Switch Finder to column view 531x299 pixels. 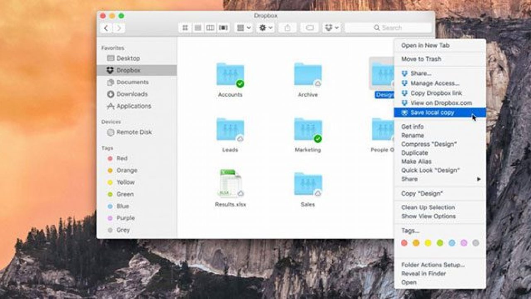pyautogui.click(x=210, y=28)
